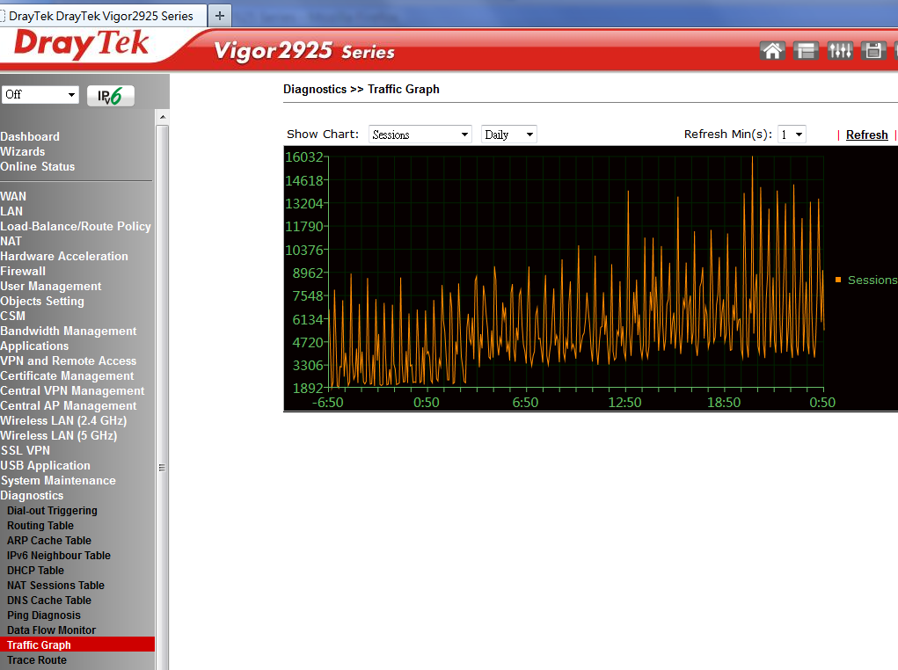Open Wizards menu

point(22,152)
